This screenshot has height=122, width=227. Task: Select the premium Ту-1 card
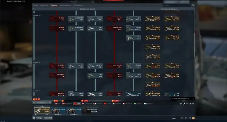[x=172, y=75]
